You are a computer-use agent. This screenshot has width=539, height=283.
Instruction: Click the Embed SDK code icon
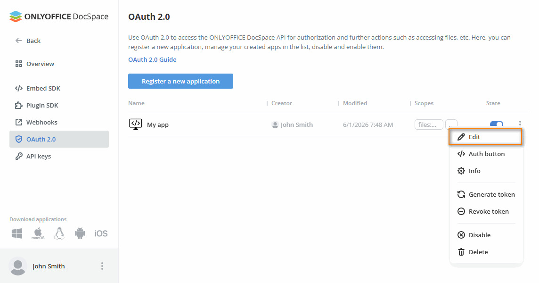coord(18,88)
